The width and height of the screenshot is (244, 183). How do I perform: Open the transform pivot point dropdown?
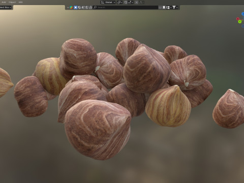click(119, 3)
